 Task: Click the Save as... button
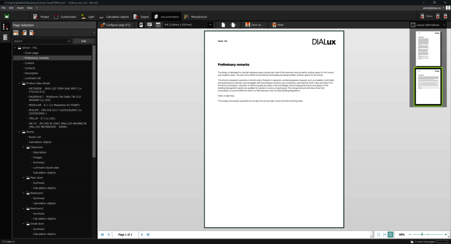(x=254, y=25)
